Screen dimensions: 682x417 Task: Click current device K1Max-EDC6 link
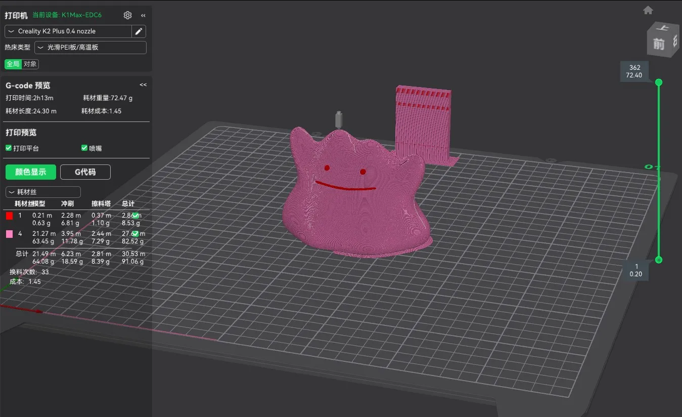67,16
